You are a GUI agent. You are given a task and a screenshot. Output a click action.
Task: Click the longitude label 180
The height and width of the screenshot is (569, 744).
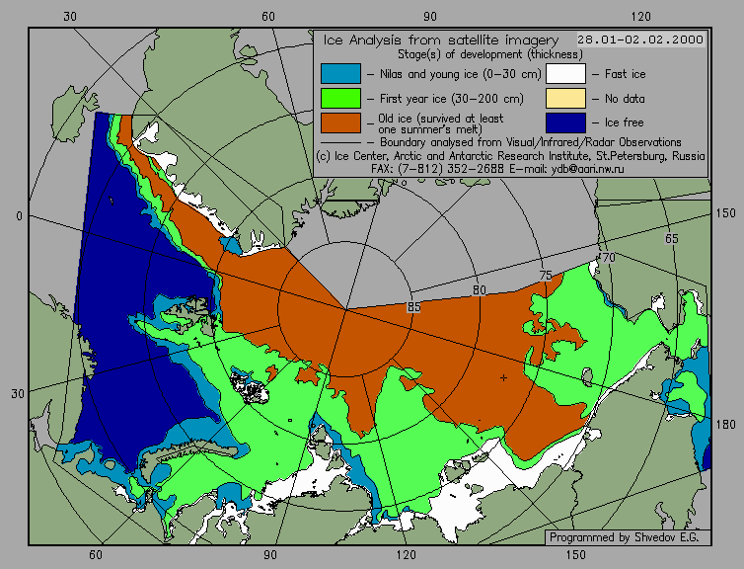click(x=725, y=424)
